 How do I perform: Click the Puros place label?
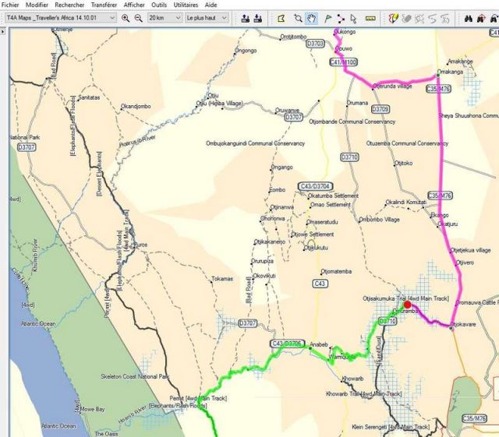pos(140,245)
